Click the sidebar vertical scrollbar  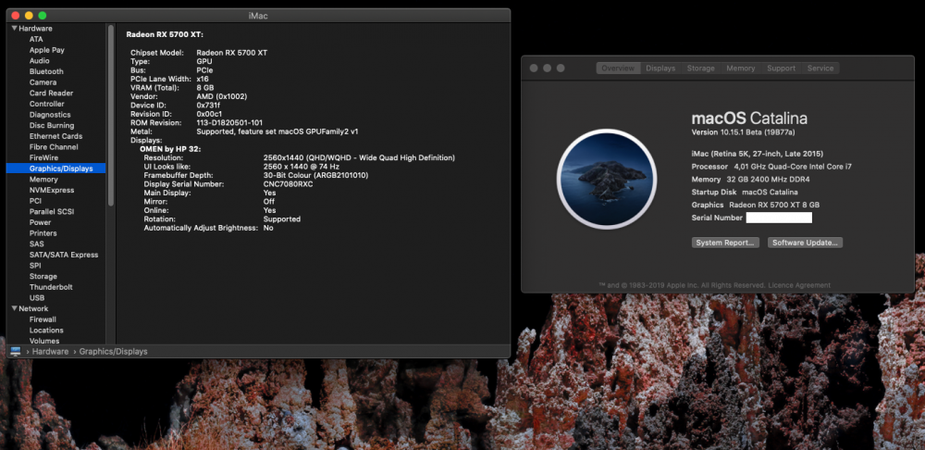(110, 115)
